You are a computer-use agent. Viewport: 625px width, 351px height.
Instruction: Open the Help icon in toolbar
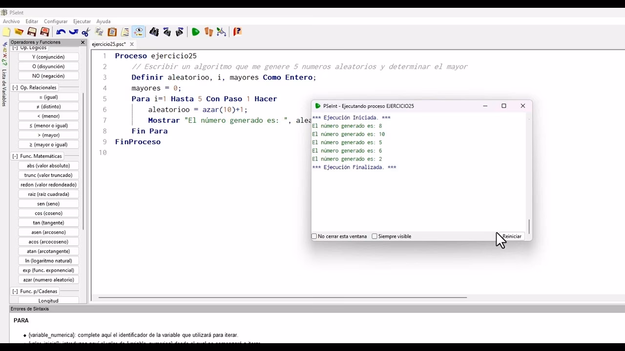click(237, 32)
